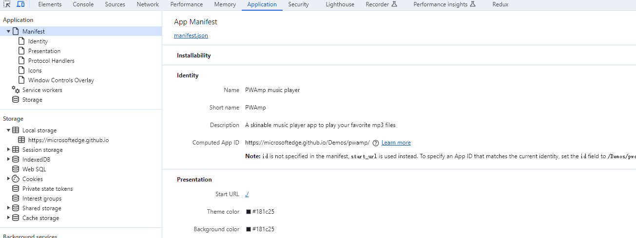Click the help icon beside Computed App ID
The height and width of the screenshot is (238, 636).
click(376, 143)
